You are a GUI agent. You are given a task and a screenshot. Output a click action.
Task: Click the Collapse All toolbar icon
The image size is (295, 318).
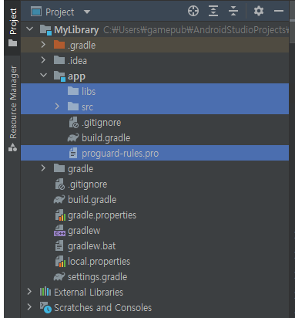[233, 12]
